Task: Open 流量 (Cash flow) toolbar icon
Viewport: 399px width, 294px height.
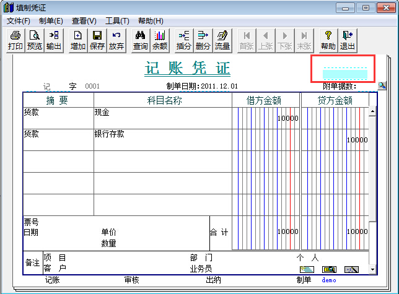Action: [x=222, y=40]
